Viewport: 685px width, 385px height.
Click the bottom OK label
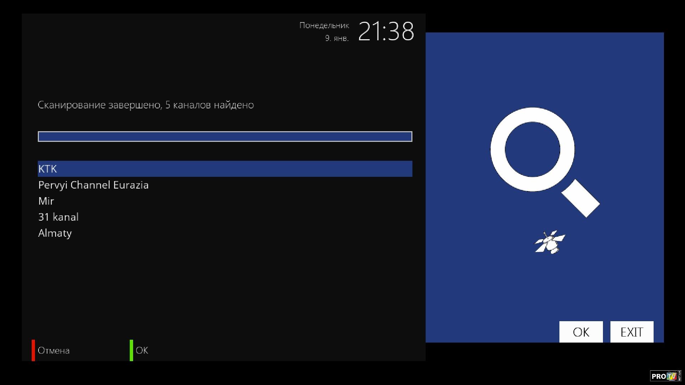coord(142,350)
